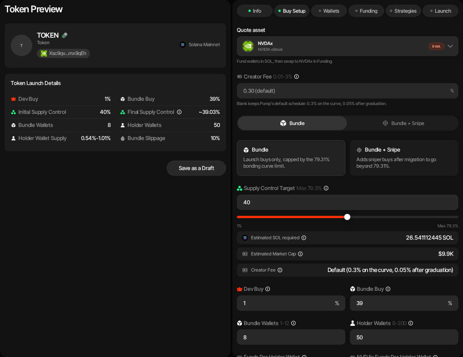Select the Bundle + Snipe option card
This screenshot has height=357, width=463.
pos(404,158)
